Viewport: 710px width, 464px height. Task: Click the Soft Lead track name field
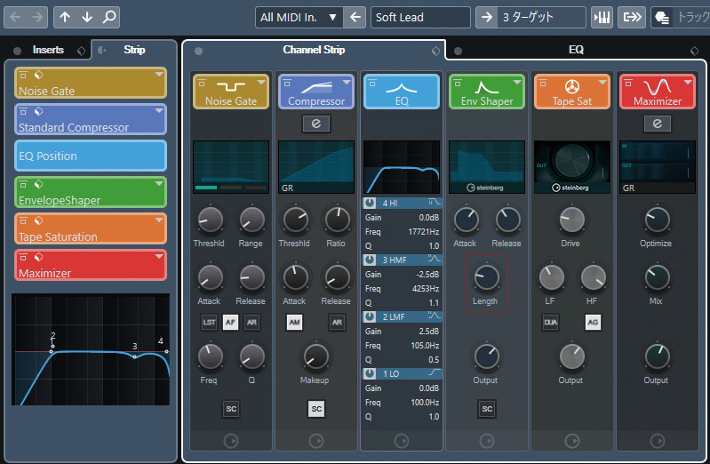coord(420,17)
